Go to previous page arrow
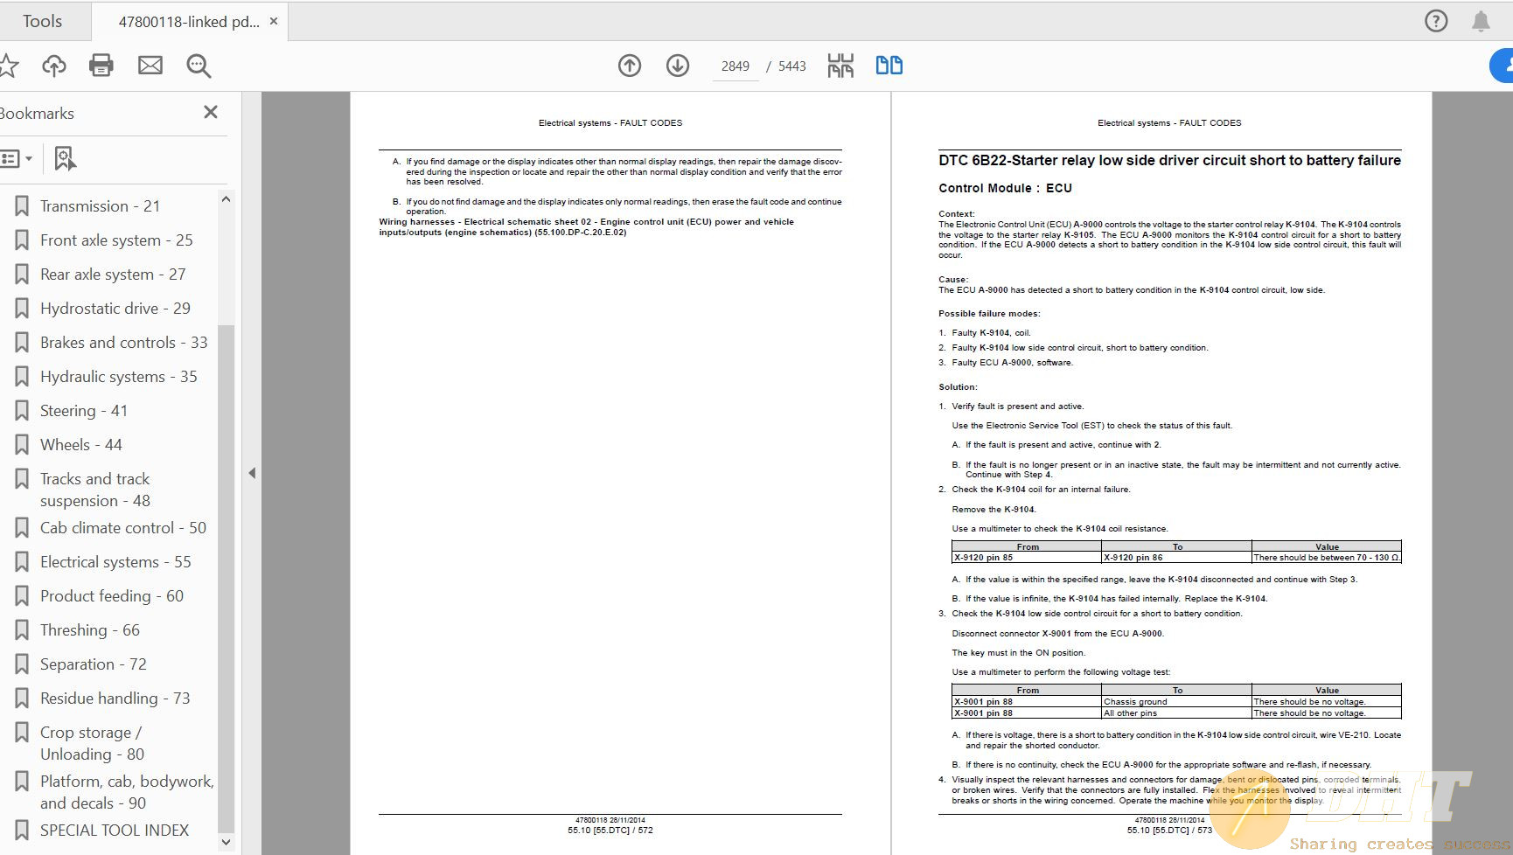Viewport: 1513px width, 855px height. [x=630, y=66]
